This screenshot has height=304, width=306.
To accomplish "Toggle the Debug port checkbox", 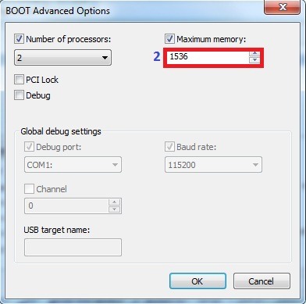I will pos(29,147).
